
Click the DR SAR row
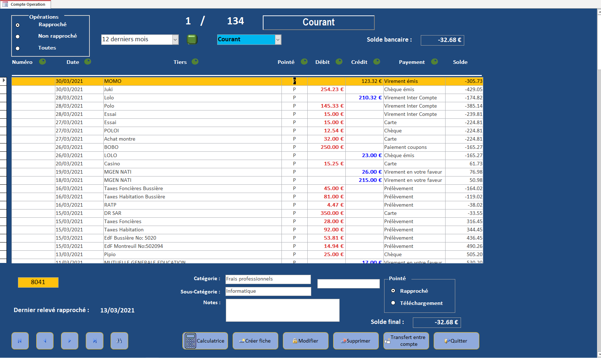point(247,213)
